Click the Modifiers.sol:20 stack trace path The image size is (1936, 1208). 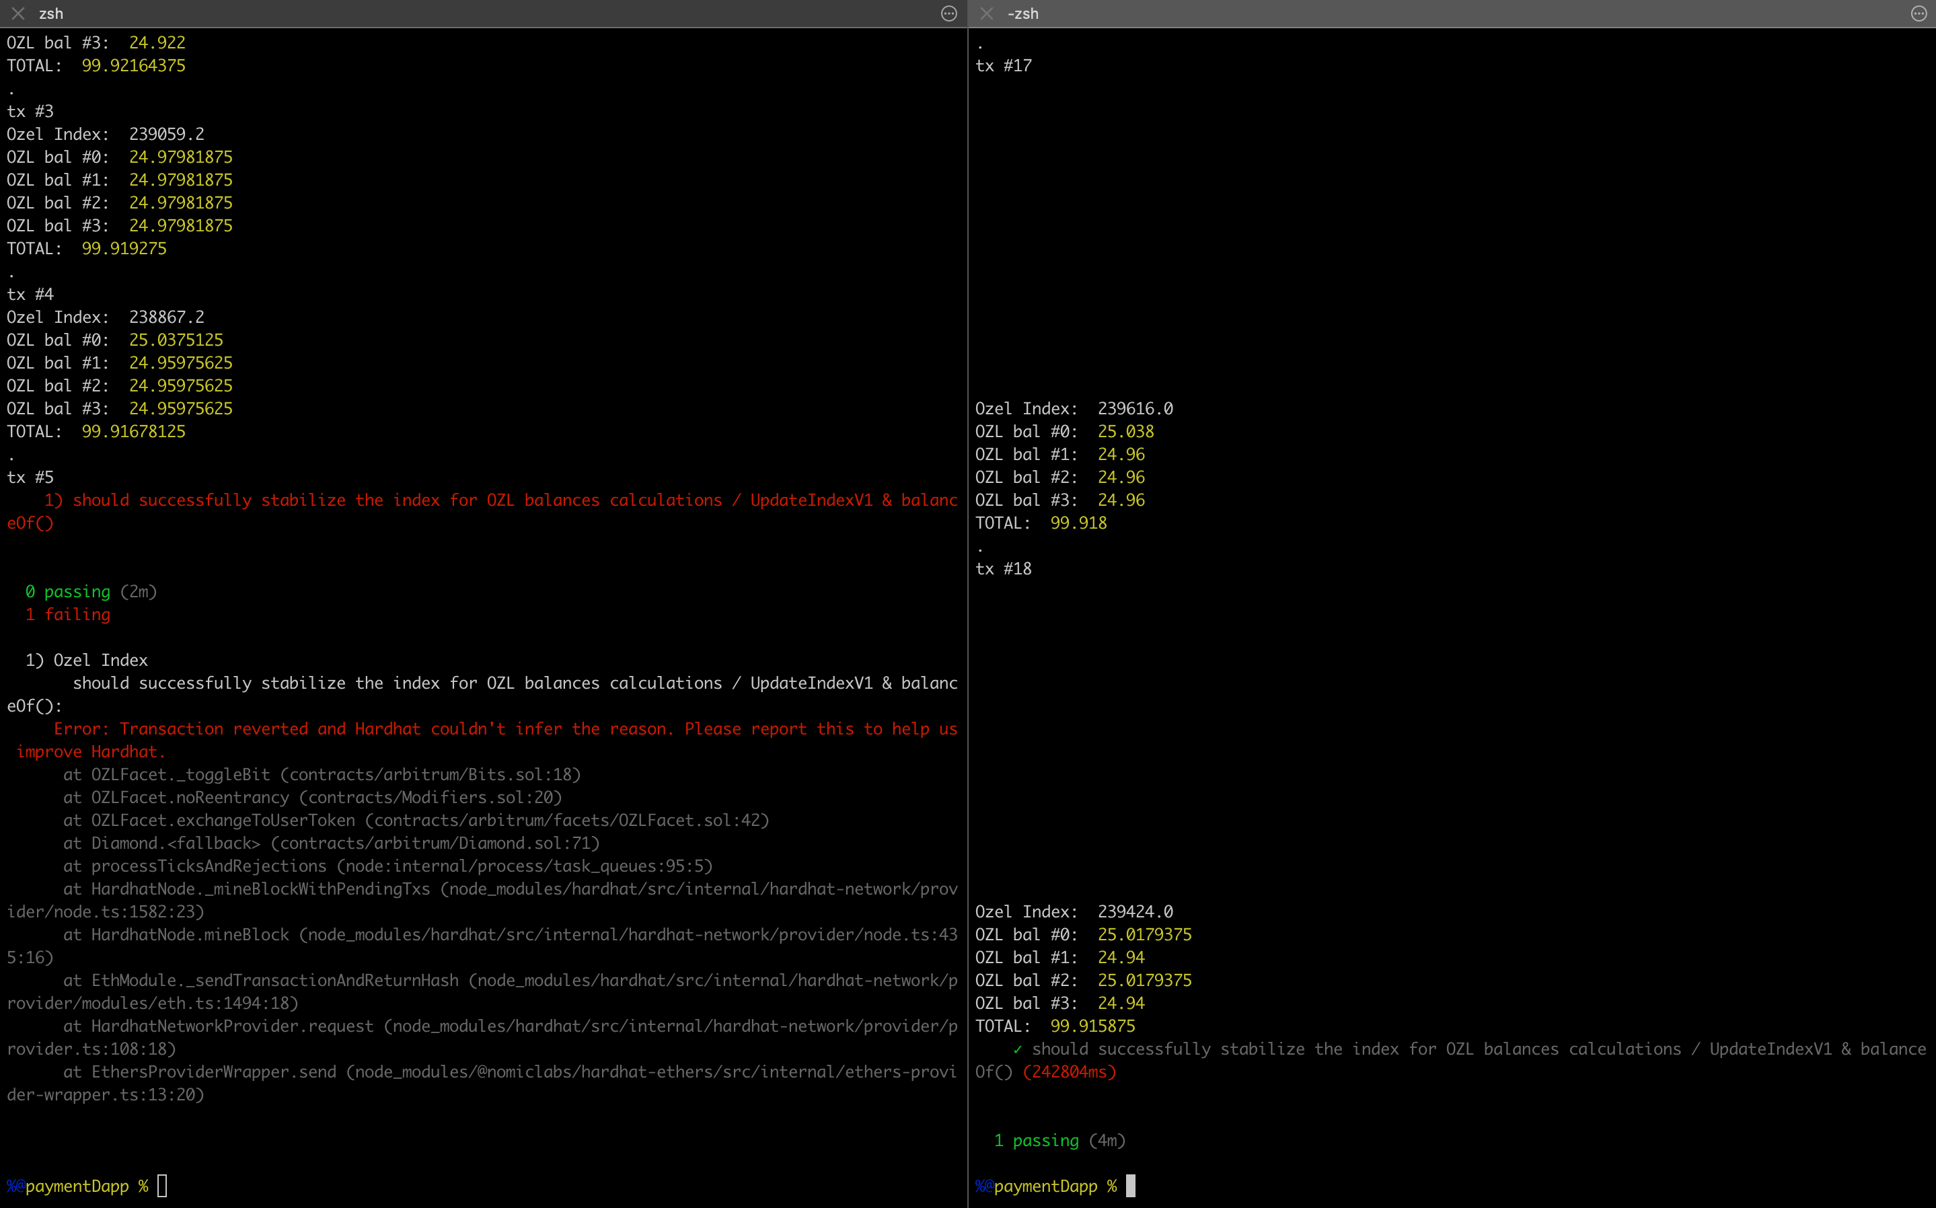(x=430, y=797)
